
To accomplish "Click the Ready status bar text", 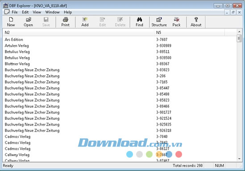I will [8, 166].
